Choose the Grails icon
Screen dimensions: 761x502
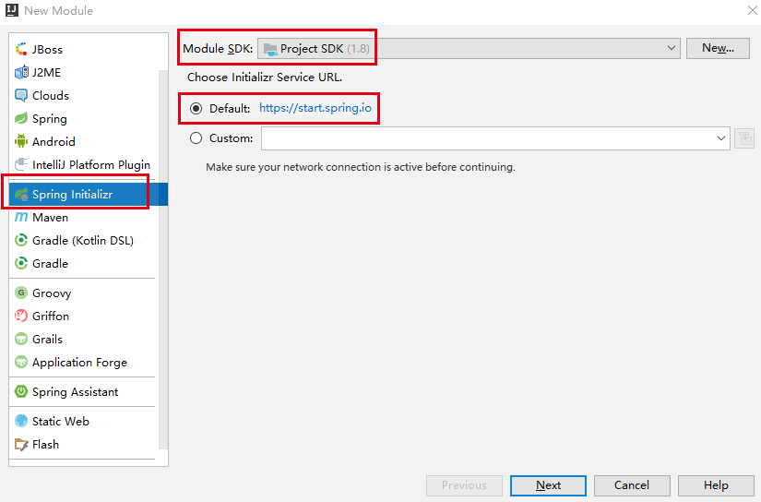pos(21,339)
